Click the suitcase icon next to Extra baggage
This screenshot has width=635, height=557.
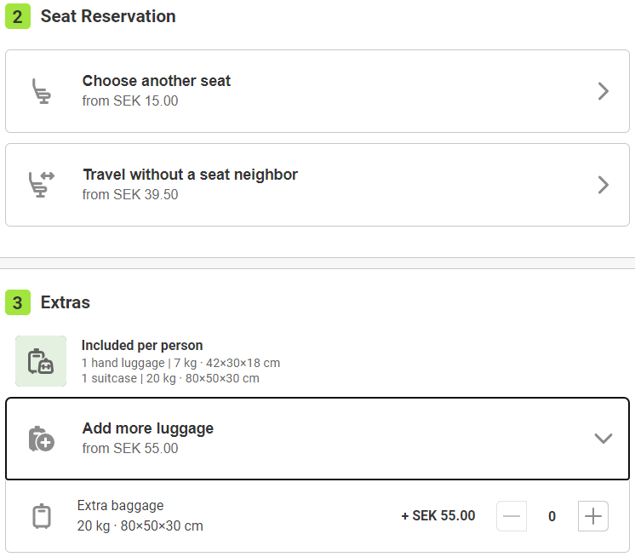click(42, 516)
